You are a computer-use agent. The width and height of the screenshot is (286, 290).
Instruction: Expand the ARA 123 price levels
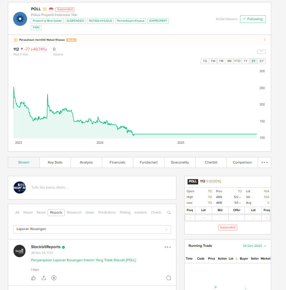240,197
